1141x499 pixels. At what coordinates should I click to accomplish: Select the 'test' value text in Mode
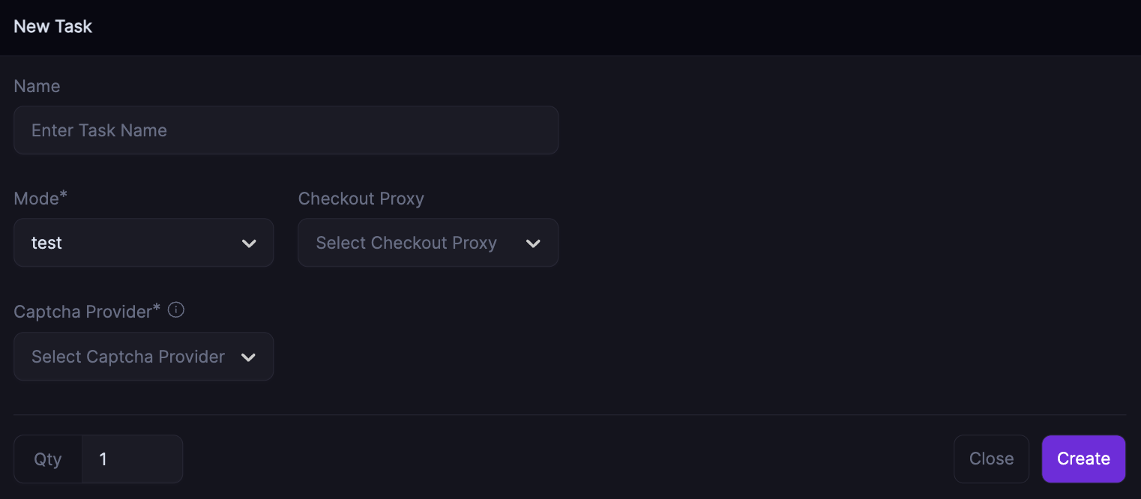(46, 243)
